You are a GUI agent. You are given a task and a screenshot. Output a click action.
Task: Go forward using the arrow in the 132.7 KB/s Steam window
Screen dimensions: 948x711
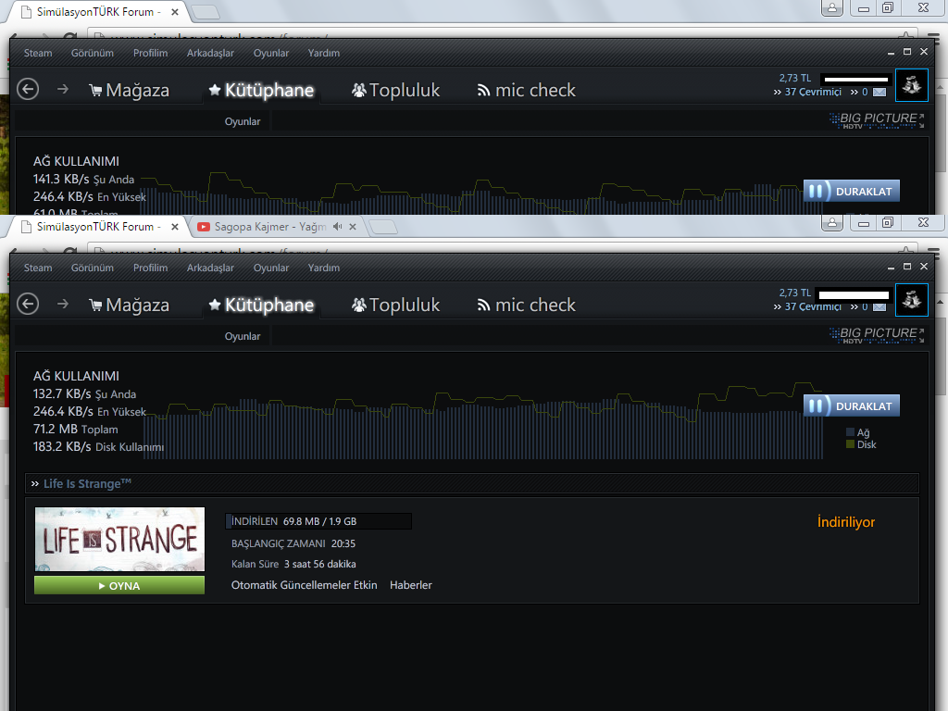click(x=63, y=304)
